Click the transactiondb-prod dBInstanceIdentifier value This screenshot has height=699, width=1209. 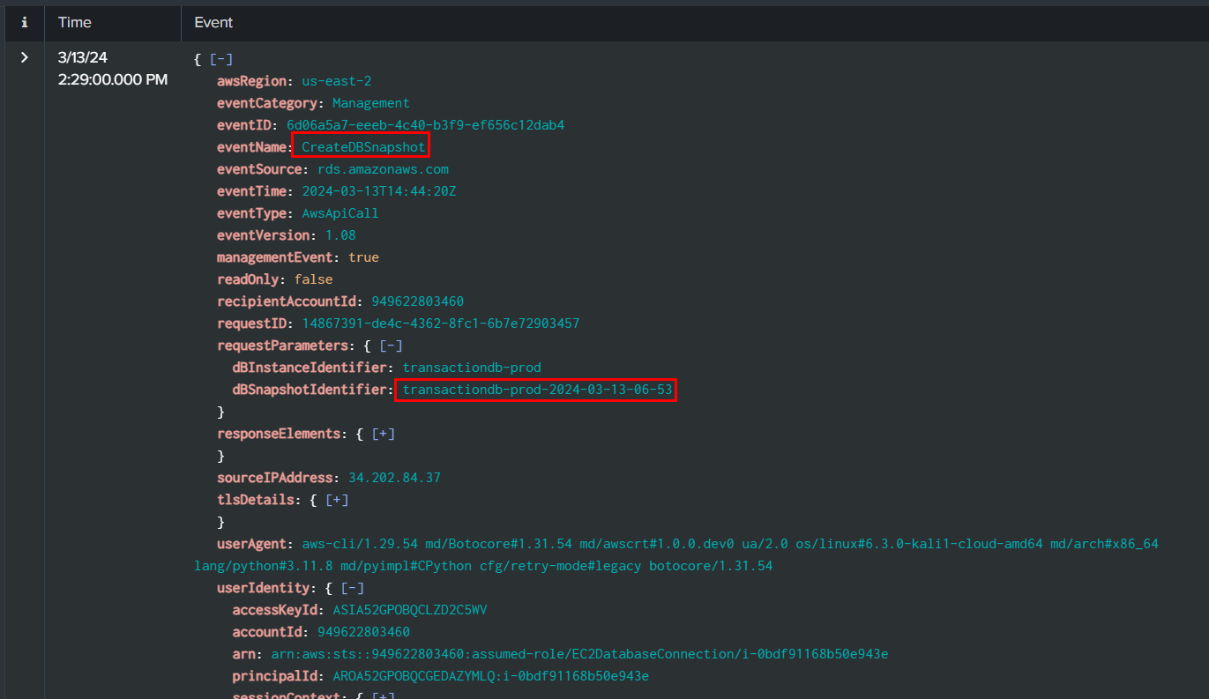(472, 368)
